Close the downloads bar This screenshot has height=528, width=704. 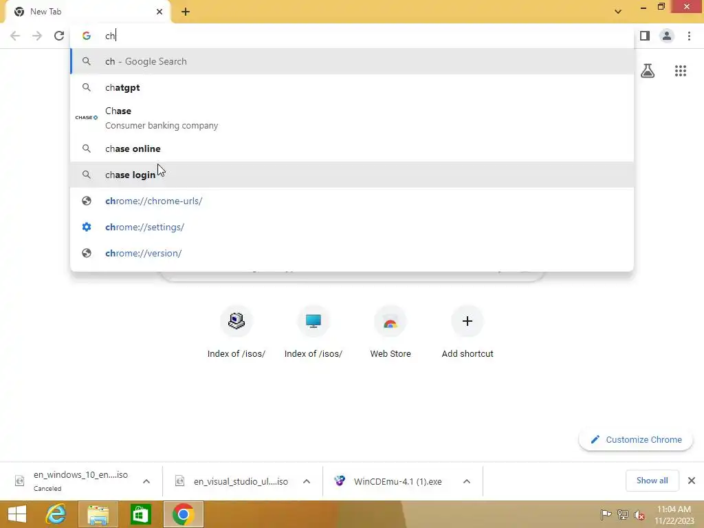692,481
